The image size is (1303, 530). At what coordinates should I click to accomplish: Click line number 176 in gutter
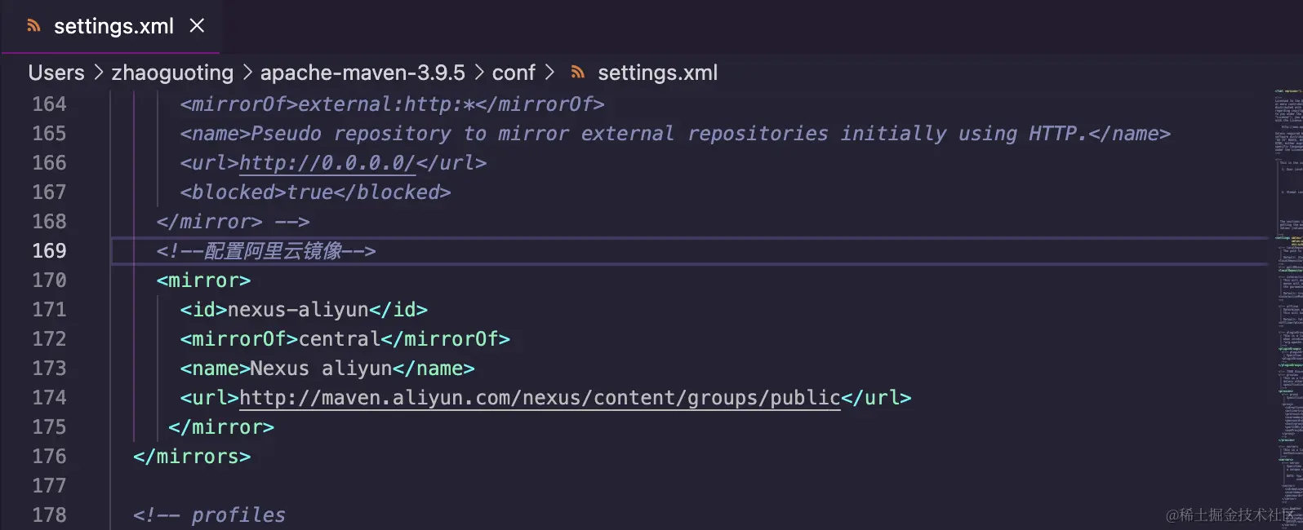pos(49,457)
